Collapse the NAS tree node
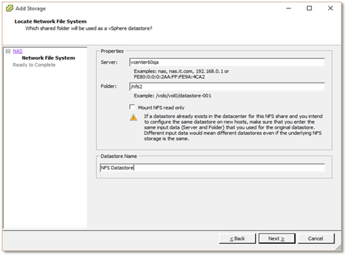 pyautogui.click(x=8, y=51)
